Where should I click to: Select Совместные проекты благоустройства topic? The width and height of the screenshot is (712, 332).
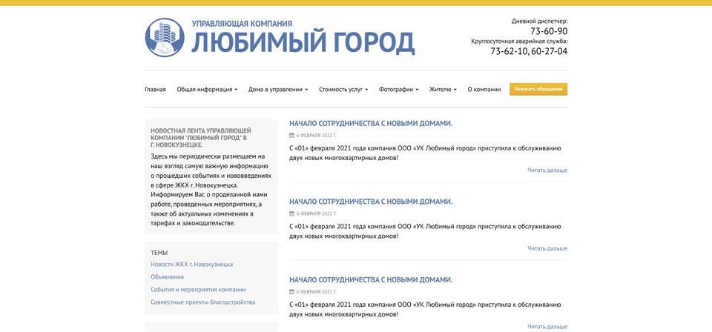[x=202, y=302]
